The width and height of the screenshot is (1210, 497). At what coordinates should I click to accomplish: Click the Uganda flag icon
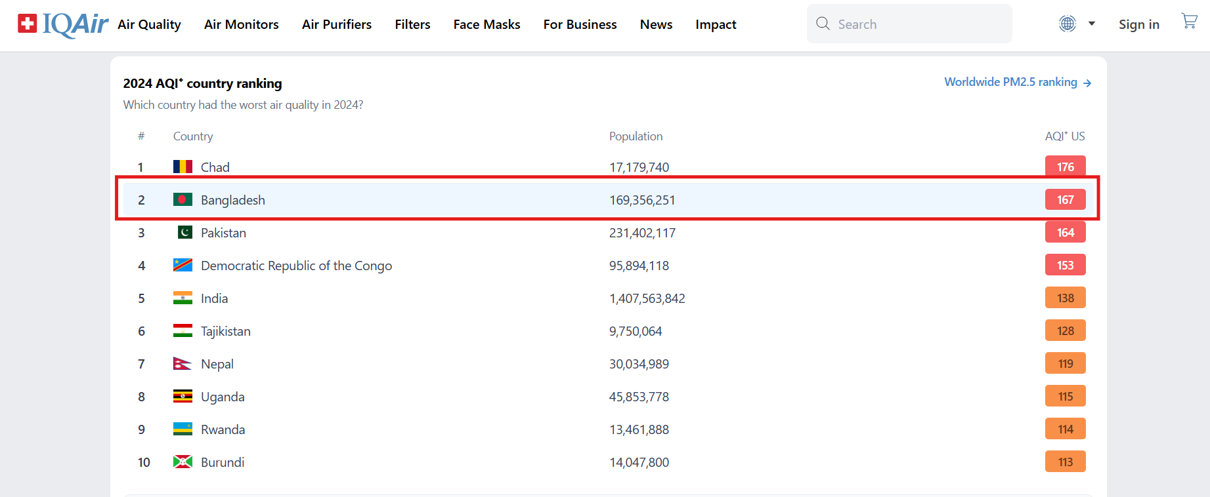(183, 396)
